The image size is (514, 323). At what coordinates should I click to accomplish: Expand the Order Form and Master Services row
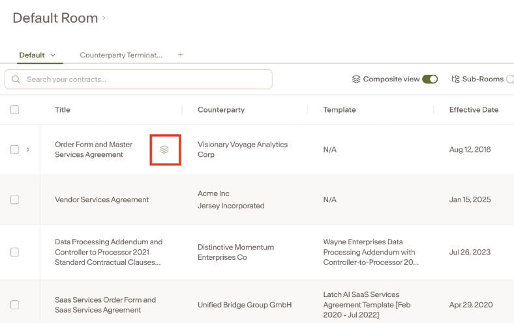pos(28,150)
